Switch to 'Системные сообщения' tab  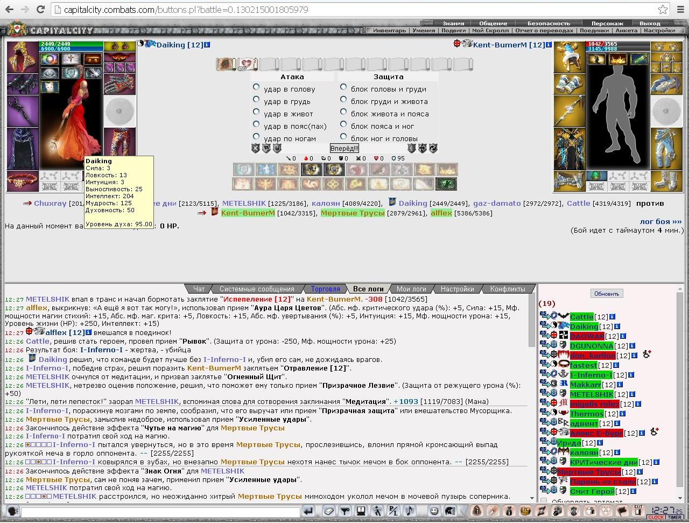[257, 289]
